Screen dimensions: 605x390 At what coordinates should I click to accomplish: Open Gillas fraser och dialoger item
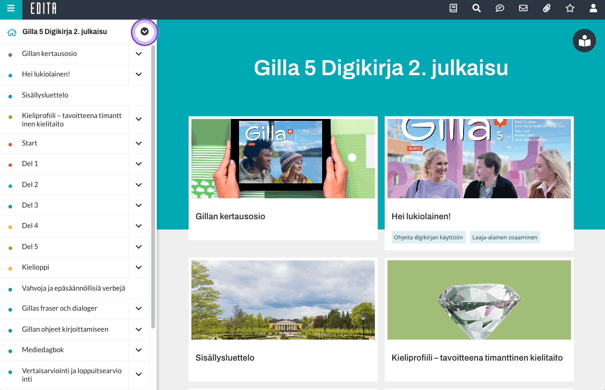[x=60, y=308]
